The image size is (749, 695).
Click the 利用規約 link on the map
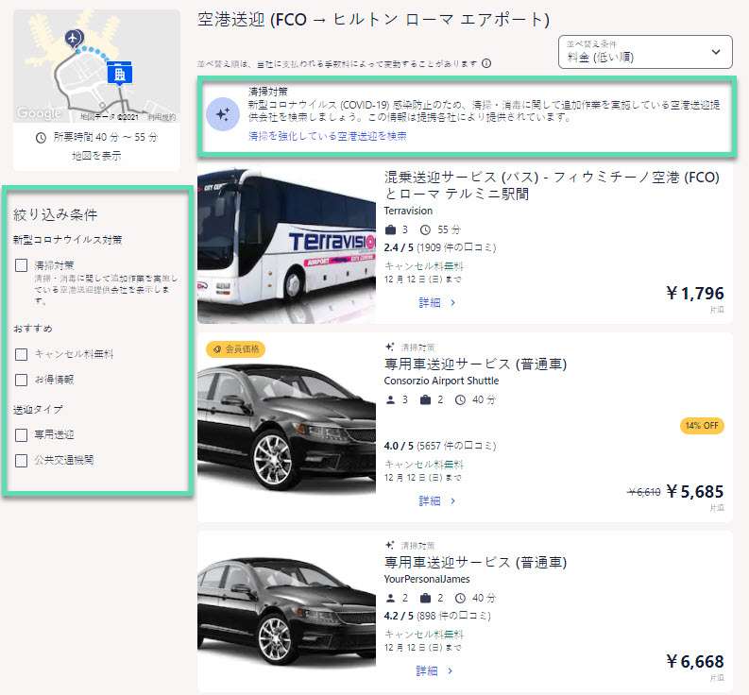coord(162,116)
